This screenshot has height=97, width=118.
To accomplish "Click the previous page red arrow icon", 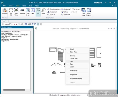I will pos(14,24).
